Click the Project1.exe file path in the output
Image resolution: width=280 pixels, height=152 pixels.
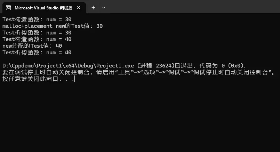68,66
